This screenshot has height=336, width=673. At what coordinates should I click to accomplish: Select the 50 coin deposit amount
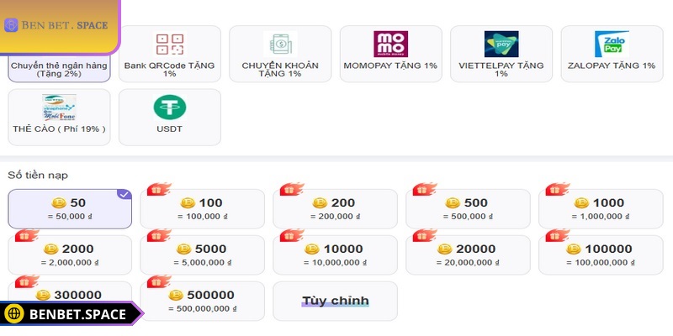click(70, 208)
